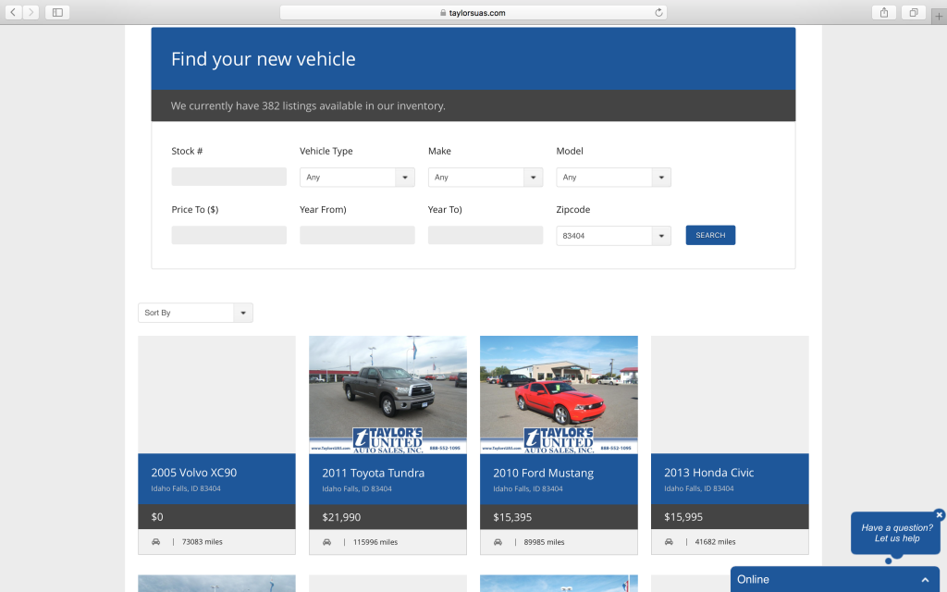Click the 'Have a question? Let us help' bubble
The width and height of the screenshot is (947, 592).
897,533
